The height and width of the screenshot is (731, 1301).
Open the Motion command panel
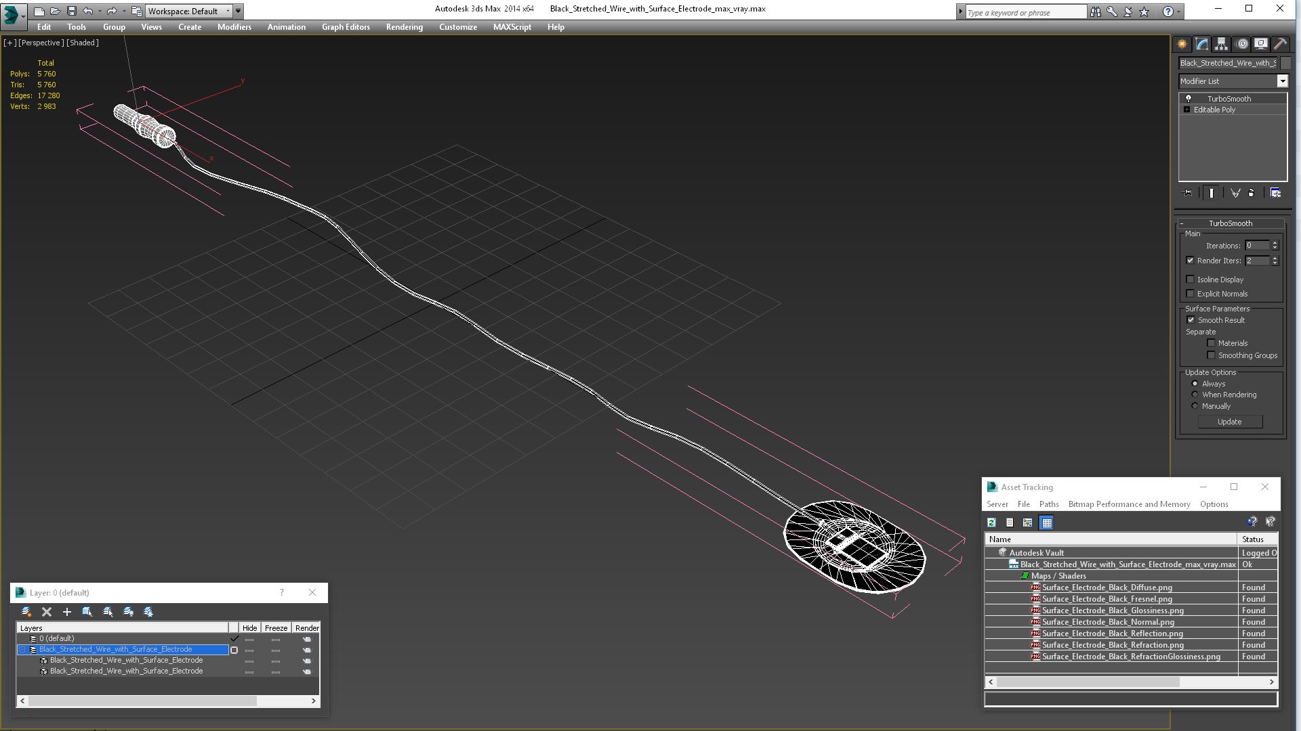(1241, 44)
